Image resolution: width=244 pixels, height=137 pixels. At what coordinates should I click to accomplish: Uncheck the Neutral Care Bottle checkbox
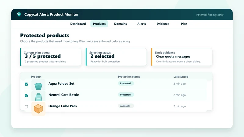point(27,95)
